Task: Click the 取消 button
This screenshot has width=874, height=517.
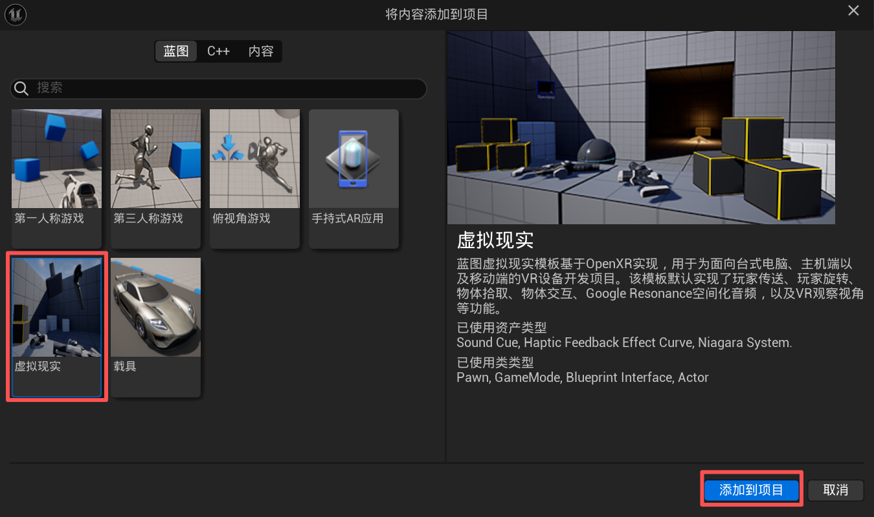Action: tap(835, 490)
